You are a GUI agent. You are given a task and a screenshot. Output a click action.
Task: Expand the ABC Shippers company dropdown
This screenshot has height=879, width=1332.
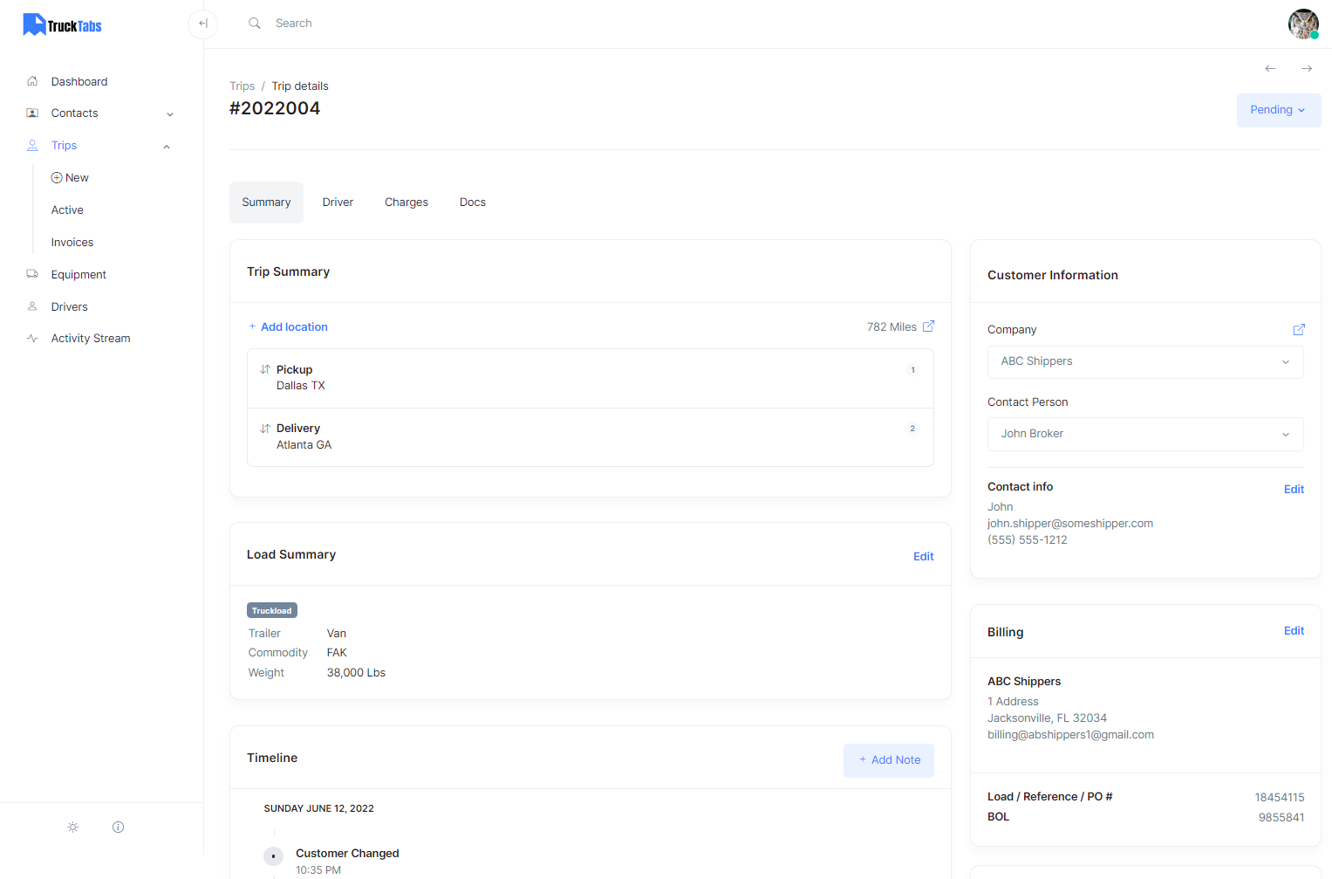click(x=1144, y=361)
